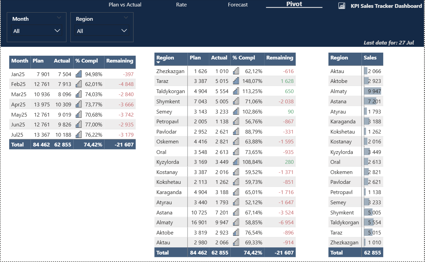Sort the month table by the Remaining column header
Screen dimensions: 425x262
click(120, 61)
